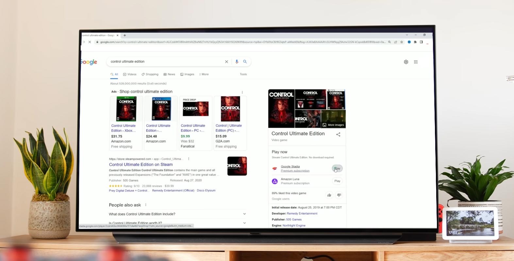Click the 'Amazon Luna' streaming option text
The height and width of the screenshot is (261, 514).
pyautogui.click(x=290, y=179)
